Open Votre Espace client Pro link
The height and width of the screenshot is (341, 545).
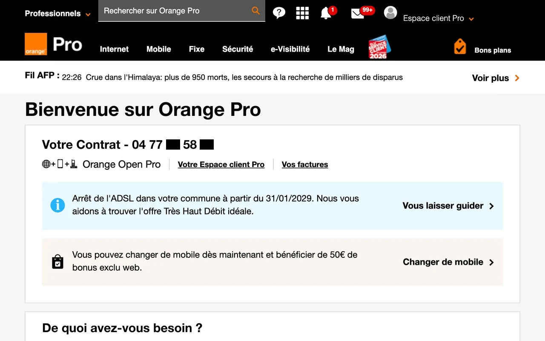[221, 165]
